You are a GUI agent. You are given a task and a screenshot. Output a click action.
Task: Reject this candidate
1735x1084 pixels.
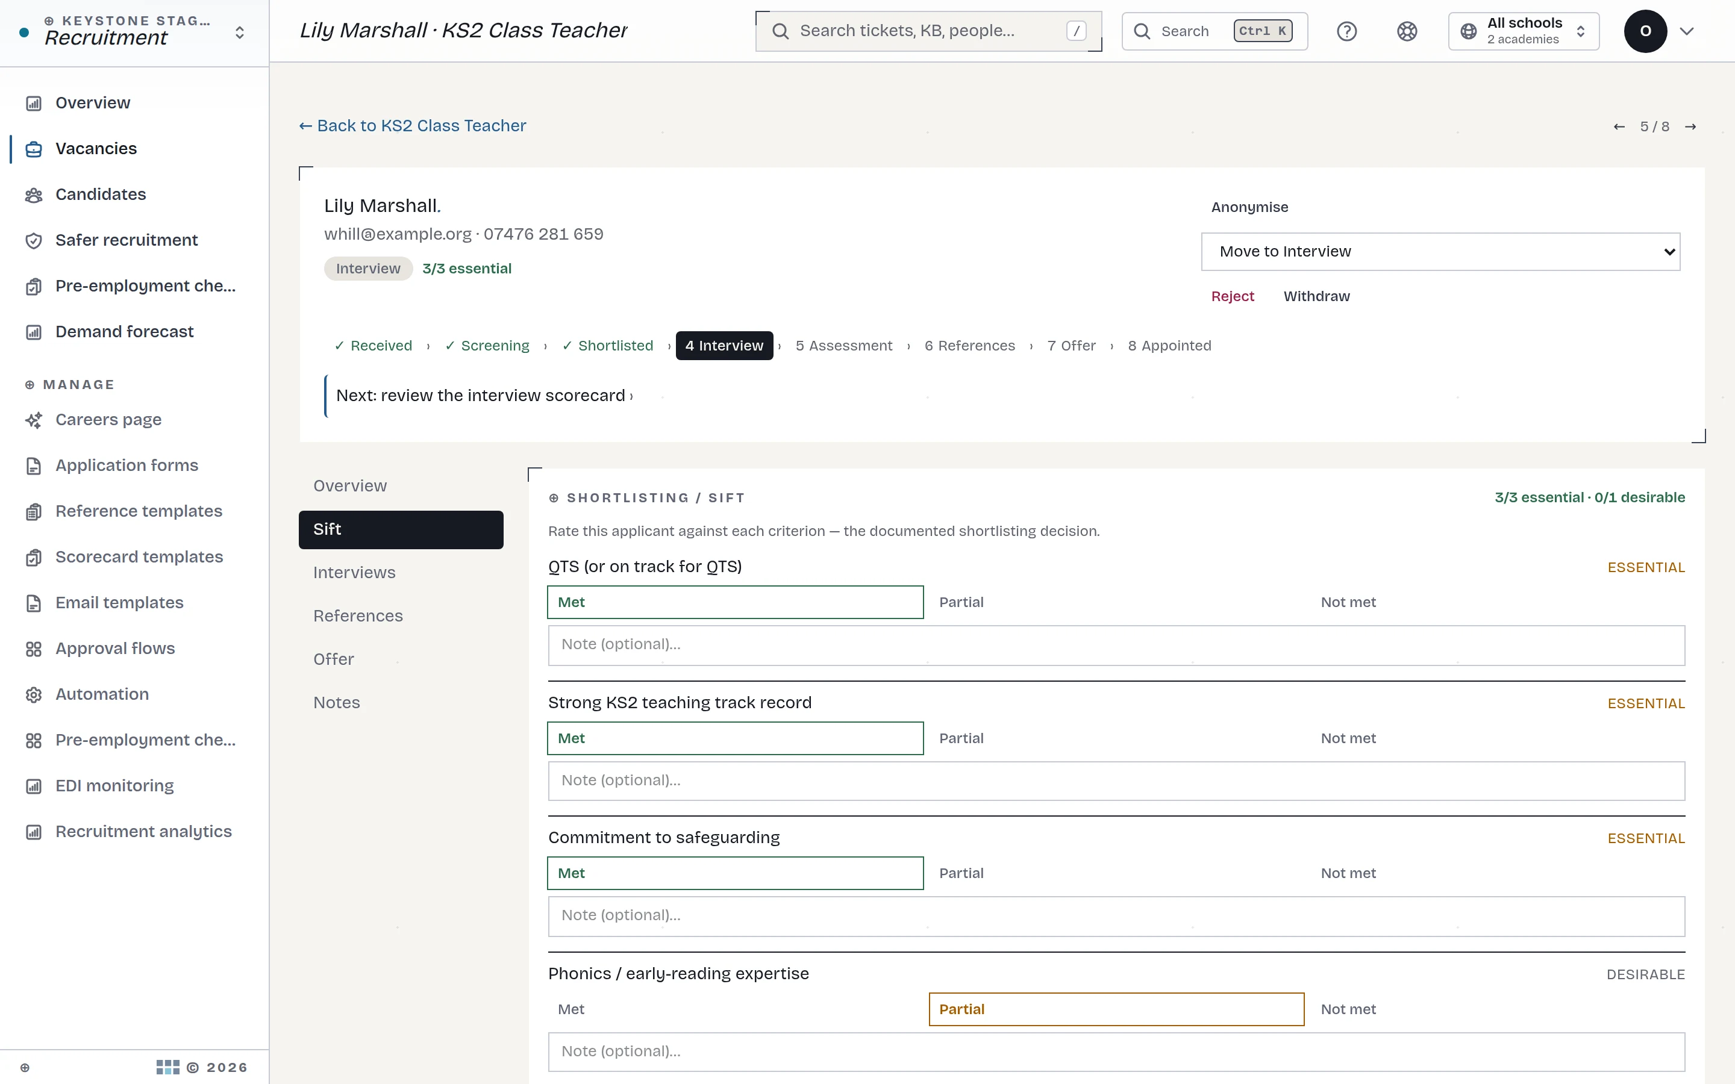click(1233, 296)
